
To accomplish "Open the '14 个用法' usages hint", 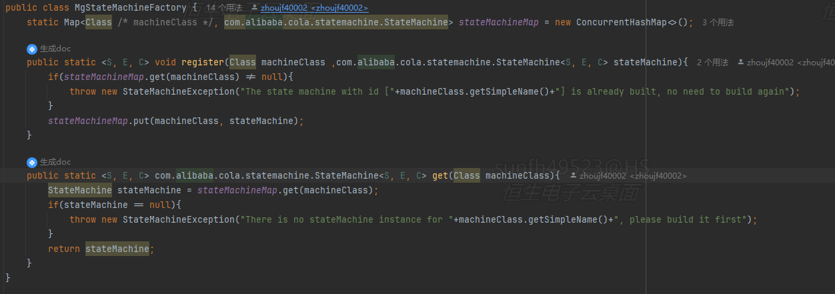I will point(224,7).
